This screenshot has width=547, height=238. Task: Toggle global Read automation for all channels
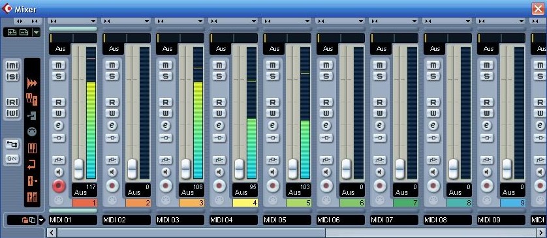(12, 102)
